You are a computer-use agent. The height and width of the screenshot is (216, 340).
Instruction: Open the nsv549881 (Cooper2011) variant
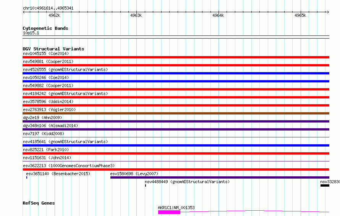click(48, 61)
